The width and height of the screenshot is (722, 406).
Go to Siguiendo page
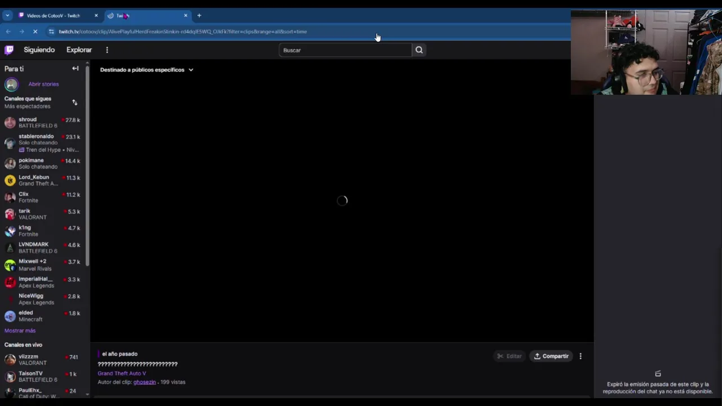click(39, 50)
